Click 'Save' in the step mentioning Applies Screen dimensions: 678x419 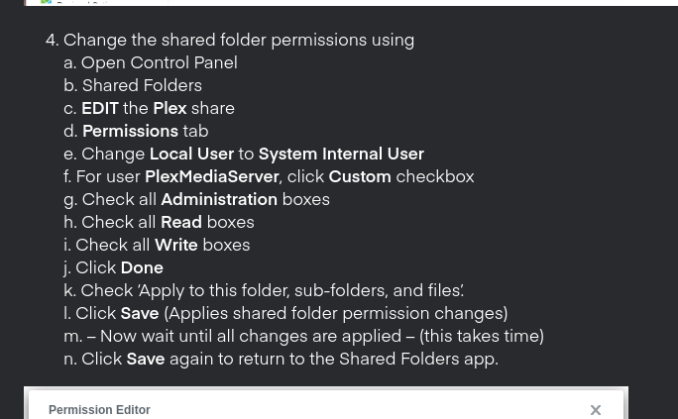coord(140,314)
